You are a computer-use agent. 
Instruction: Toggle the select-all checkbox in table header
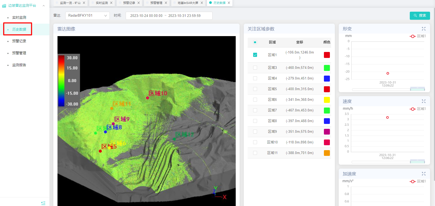coord(255,42)
